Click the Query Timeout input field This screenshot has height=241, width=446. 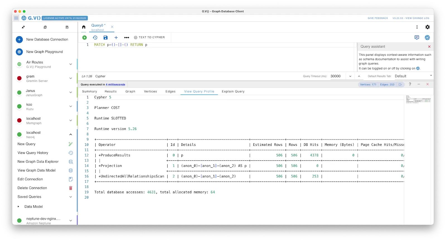pyautogui.click(x=337, y=76)
